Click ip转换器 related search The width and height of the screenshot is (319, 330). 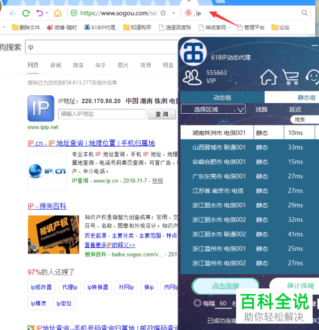click(x=98, y=287)
